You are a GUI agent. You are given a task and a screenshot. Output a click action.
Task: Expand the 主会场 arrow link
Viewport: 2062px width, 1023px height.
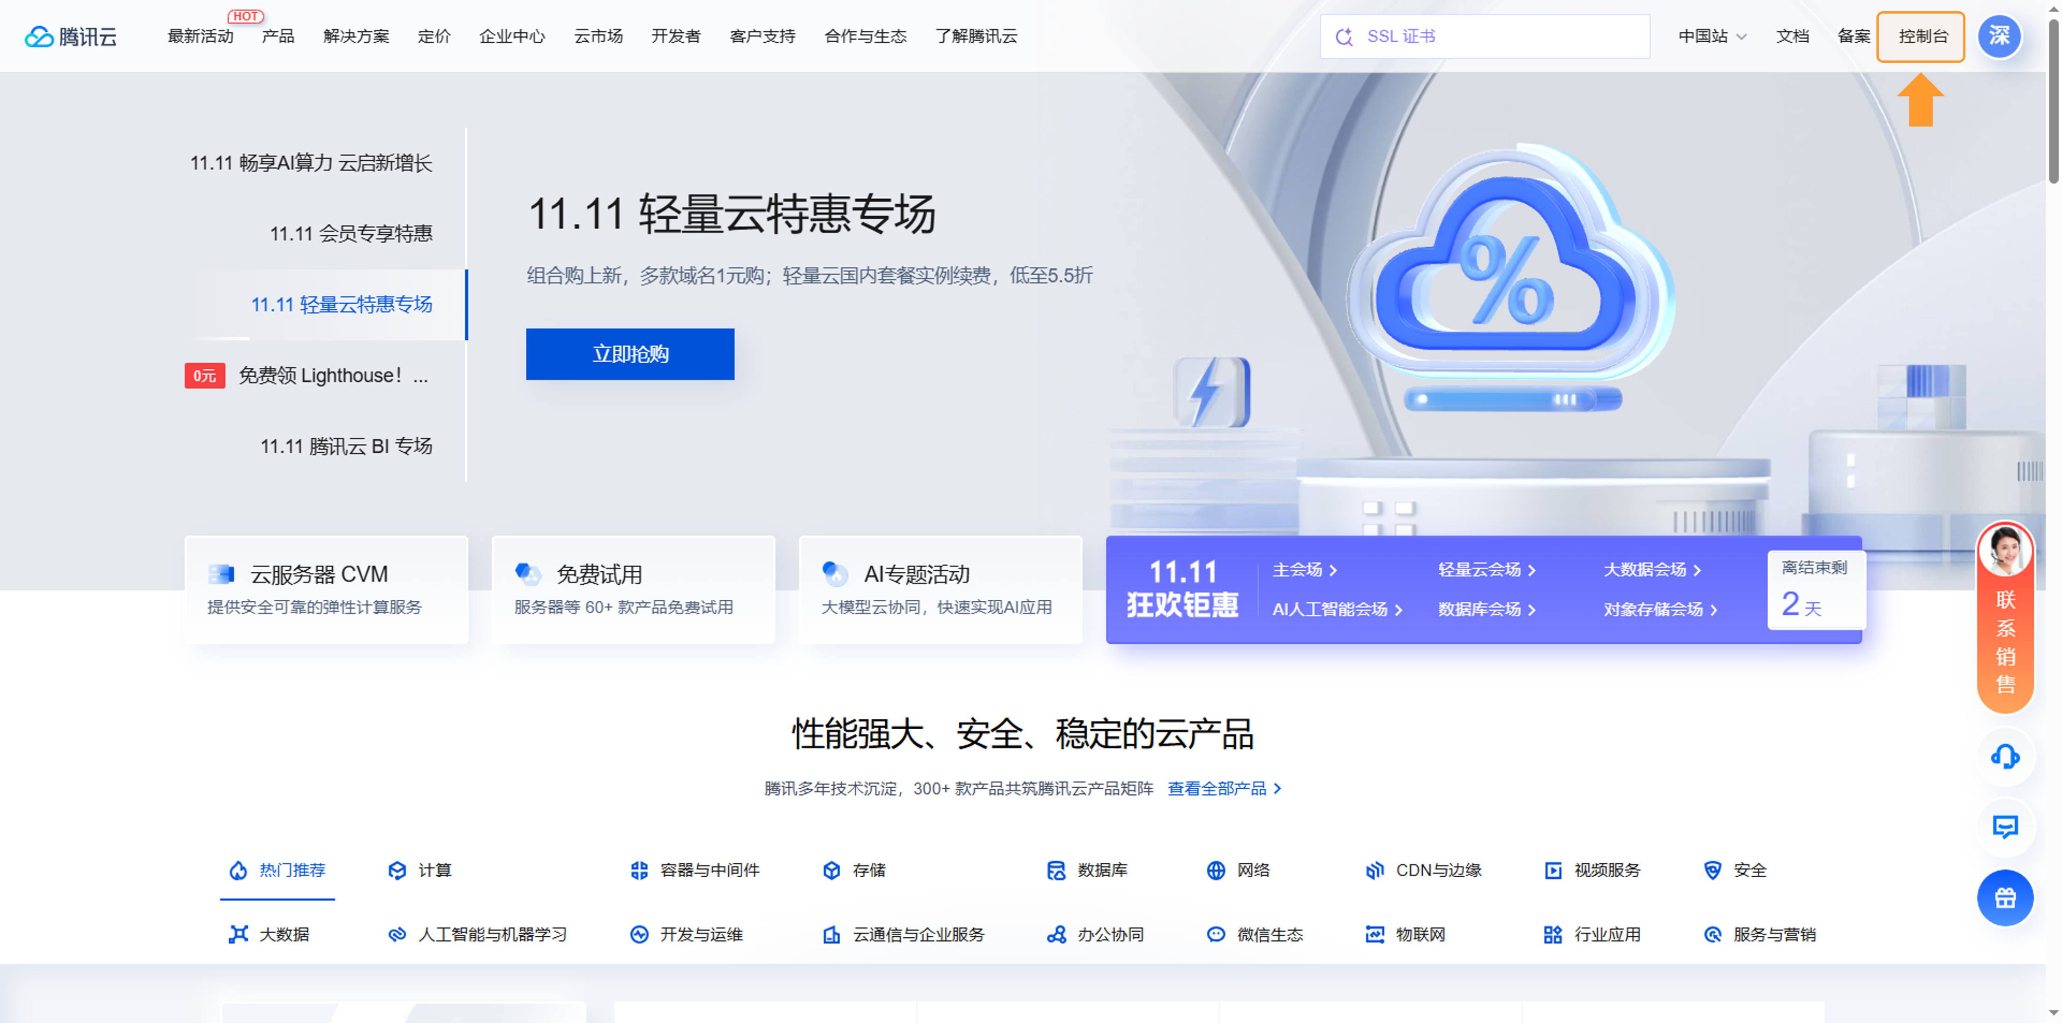(1305, 570)
